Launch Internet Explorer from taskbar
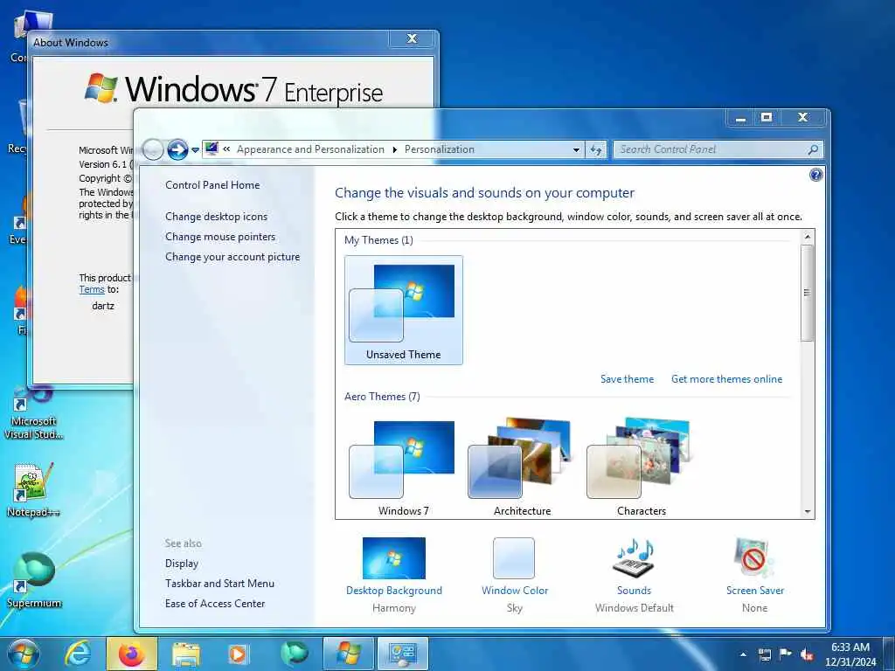 (x=78, y=654)
